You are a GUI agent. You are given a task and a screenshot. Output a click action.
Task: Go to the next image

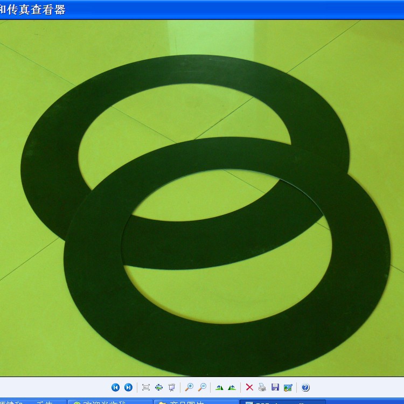pyautogui.click(x=128, y=387)
